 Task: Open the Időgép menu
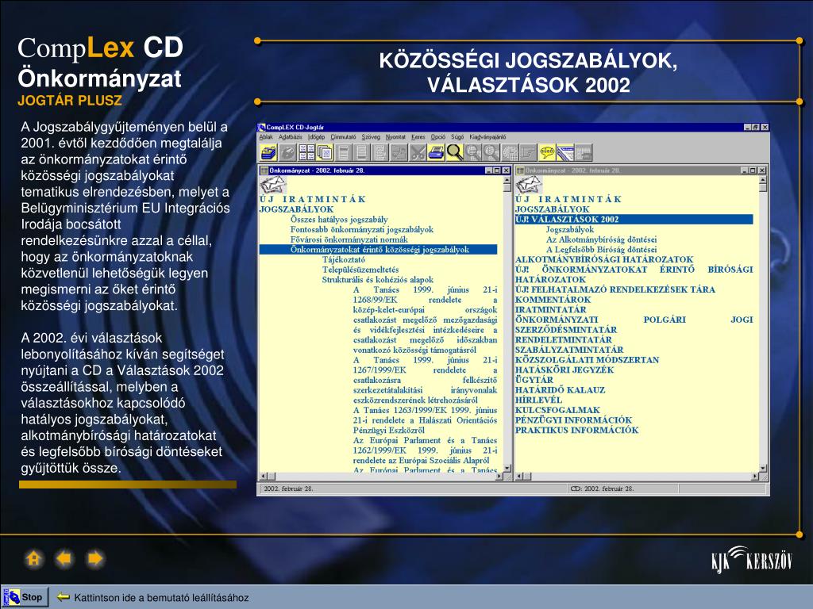pyautogui.click(x=316, y=137)
